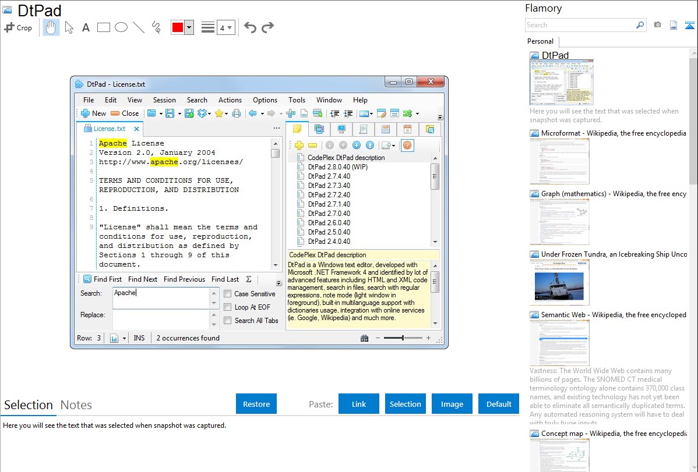The width and height of the screenshot is (698, 472).
Task: Select the ellipse drawing tool
Action: [121, 27]
